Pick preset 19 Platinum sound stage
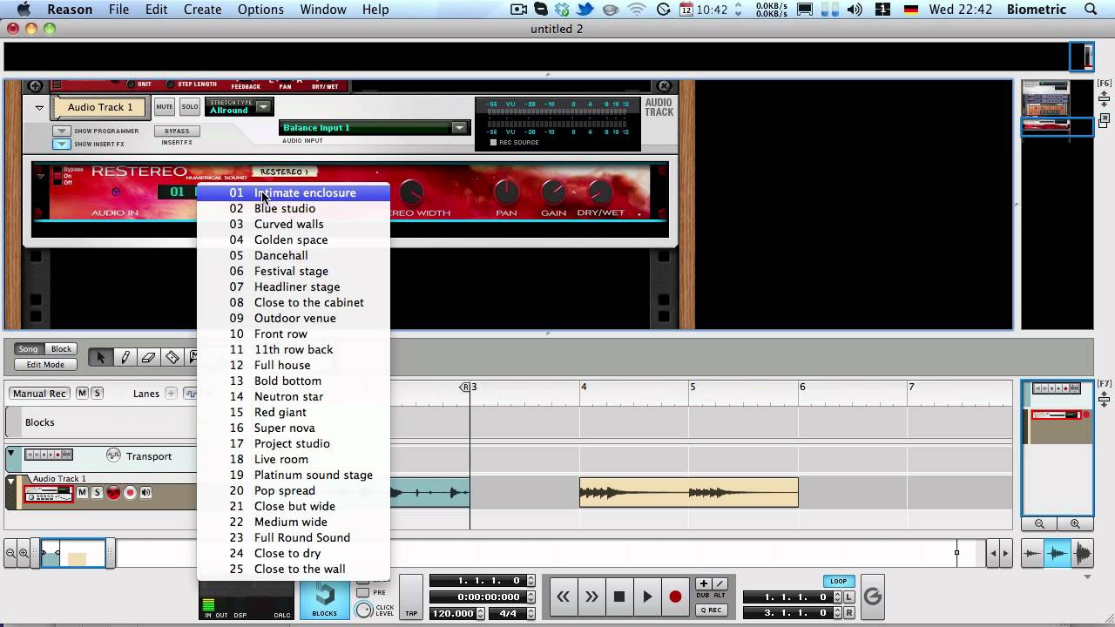The width and height of the screenshot is (1115, 627). tap(294, 475)
